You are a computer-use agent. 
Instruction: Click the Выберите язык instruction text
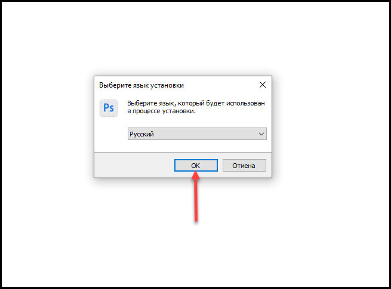point(196,107)
